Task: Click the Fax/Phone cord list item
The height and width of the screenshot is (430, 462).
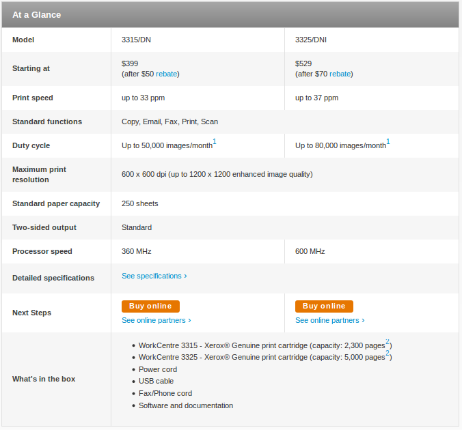Action: click(x=165, y=393)
